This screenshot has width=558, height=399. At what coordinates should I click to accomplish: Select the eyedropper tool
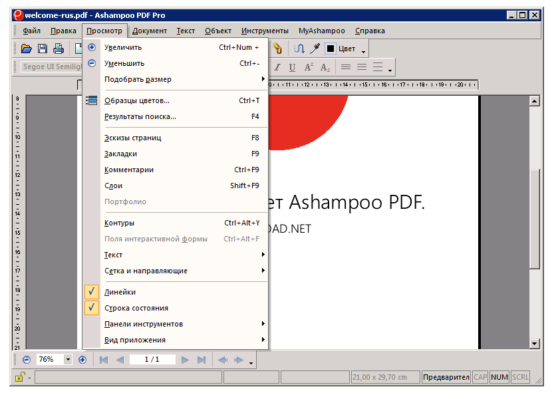315,49
